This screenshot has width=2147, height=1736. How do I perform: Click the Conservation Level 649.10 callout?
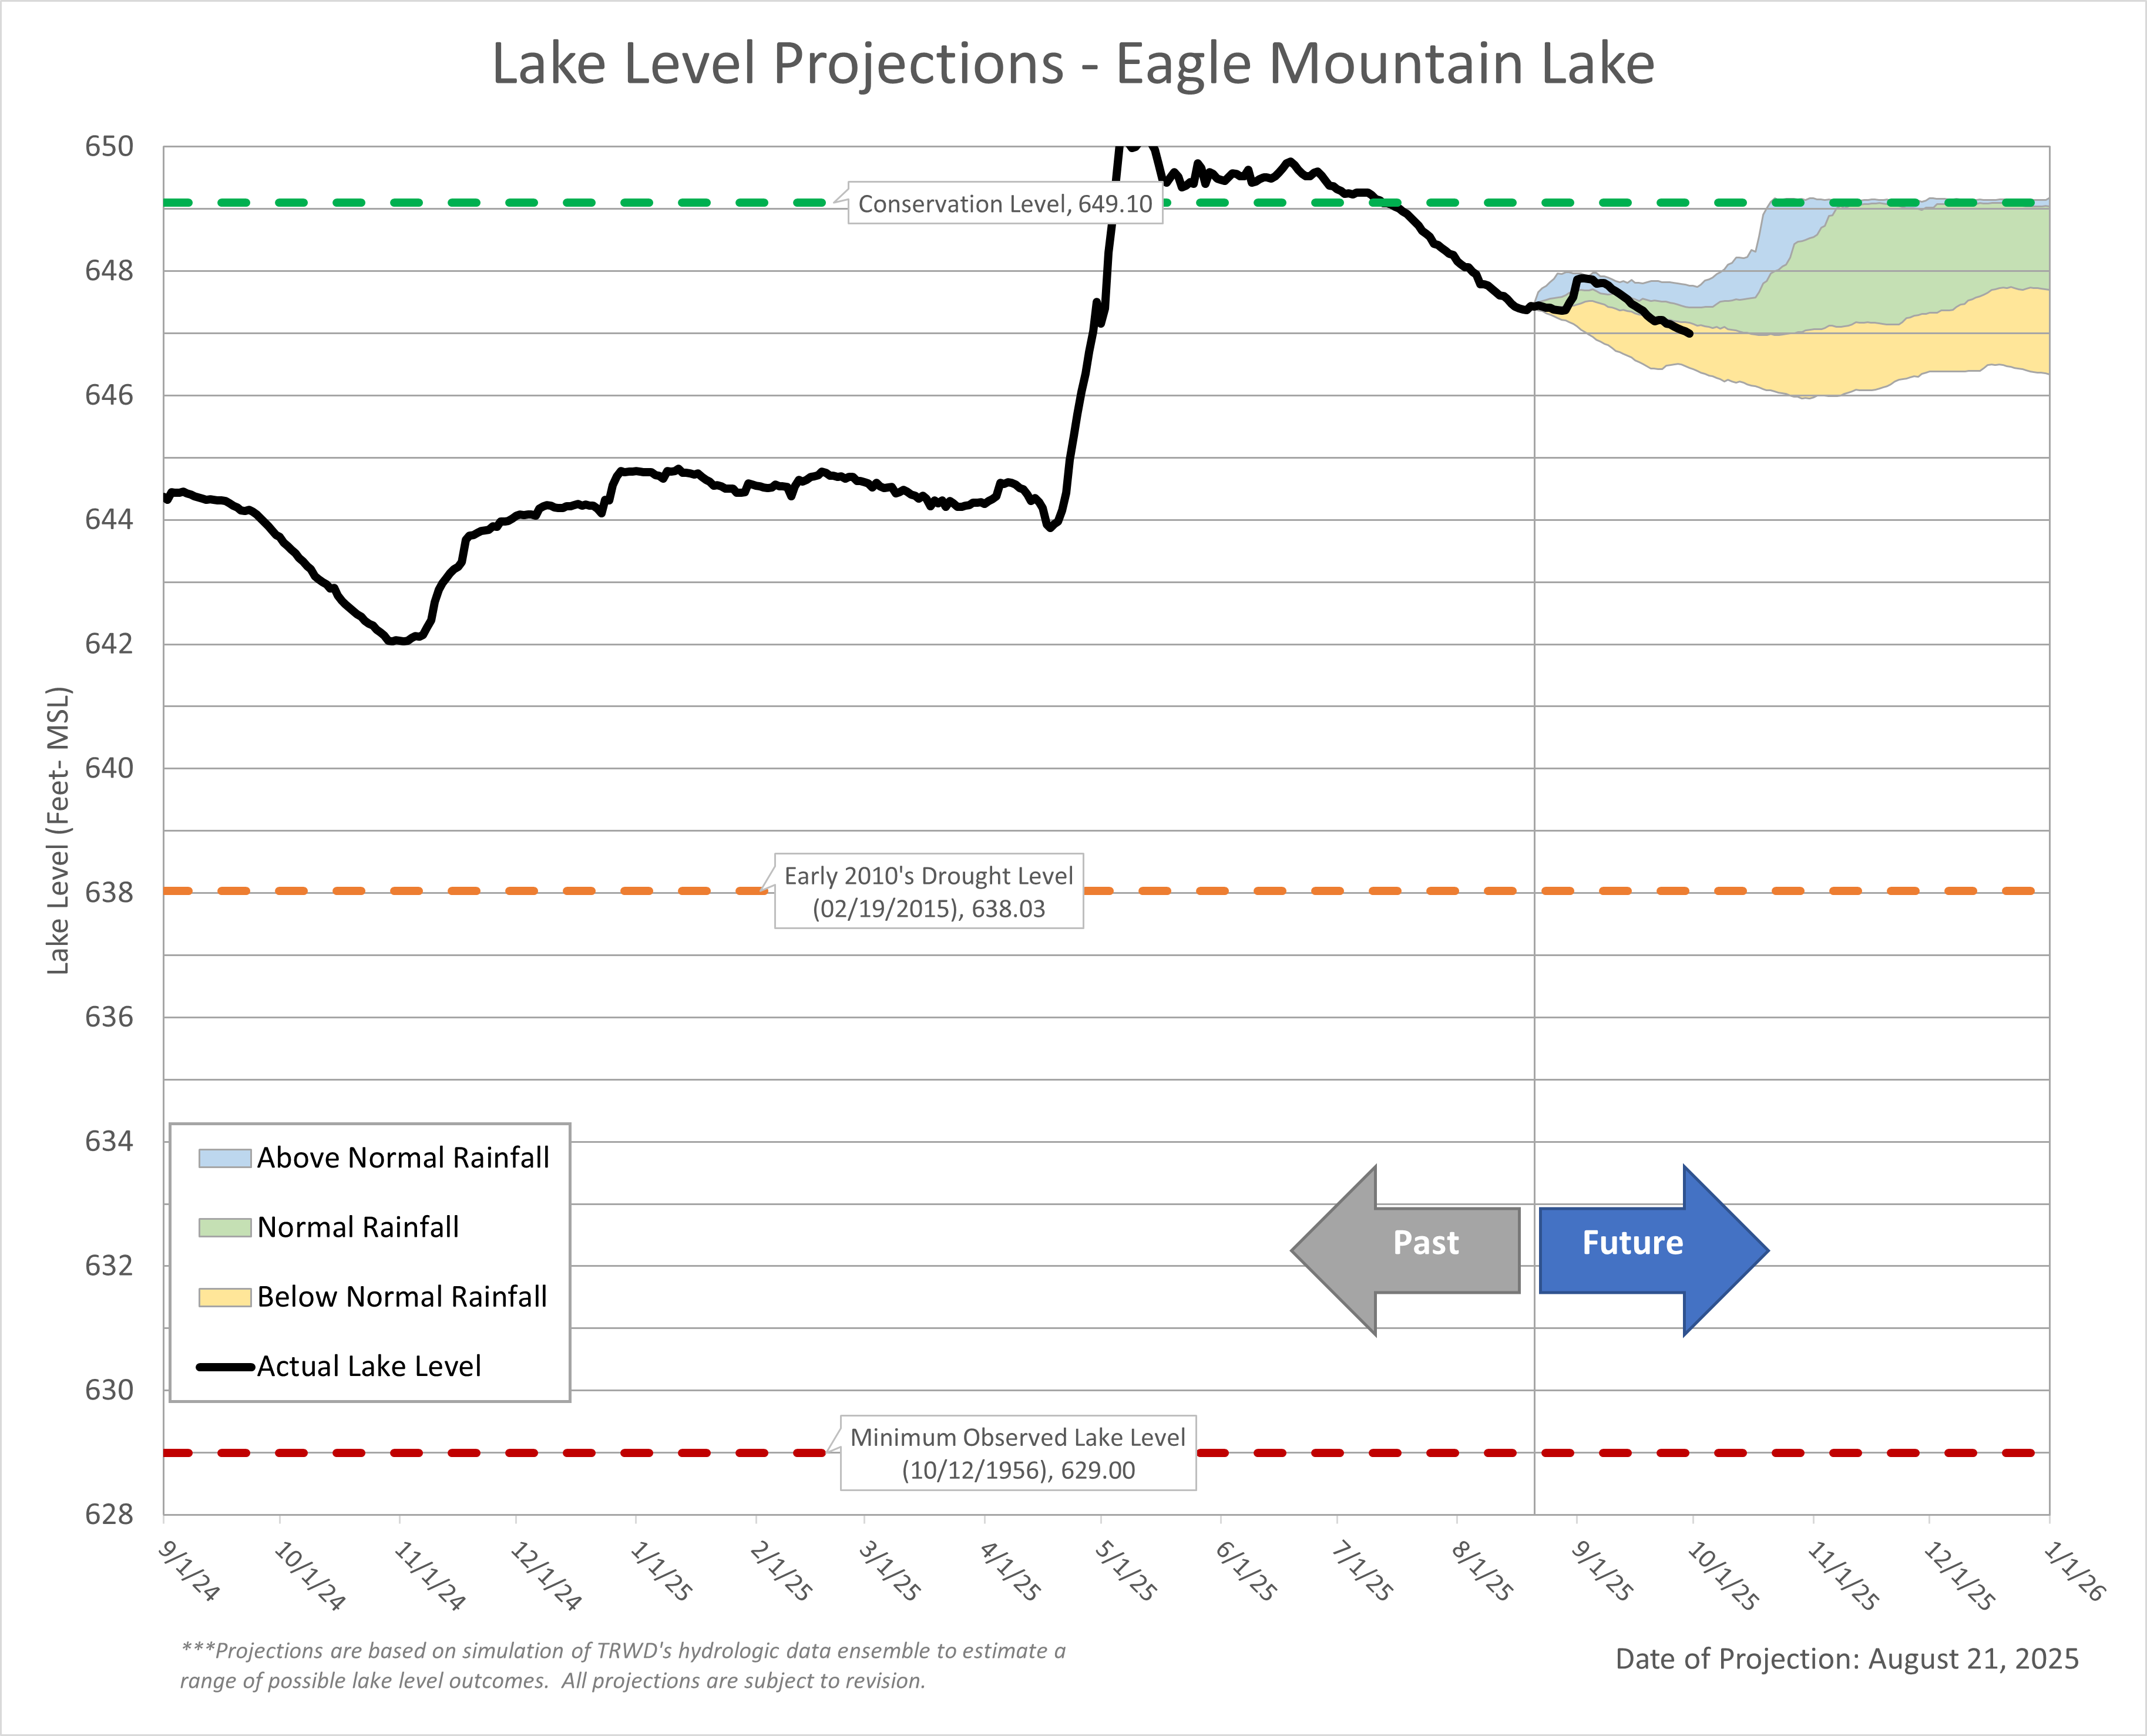click(1004, 204)
